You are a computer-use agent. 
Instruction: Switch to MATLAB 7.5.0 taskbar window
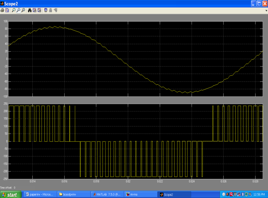coord(107,194)
